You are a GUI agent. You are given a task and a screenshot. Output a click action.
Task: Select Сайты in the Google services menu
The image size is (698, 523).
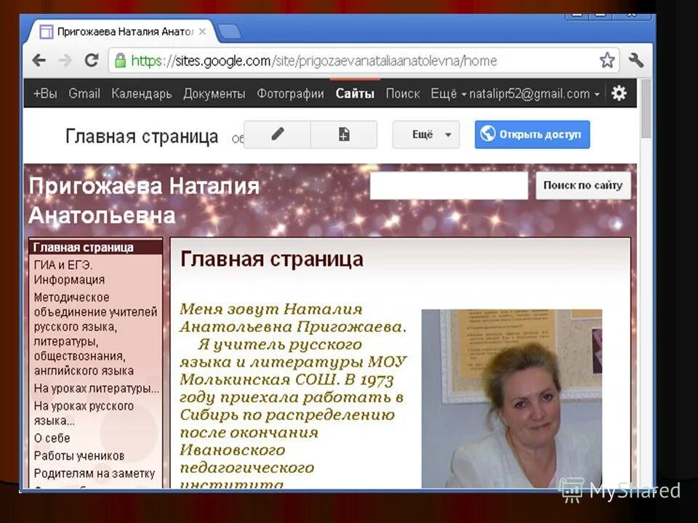tap(354, 94)
